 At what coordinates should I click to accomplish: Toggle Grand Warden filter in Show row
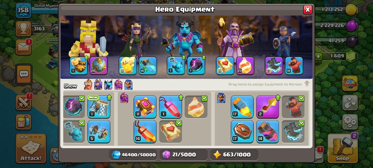click(x=118, y=85)
